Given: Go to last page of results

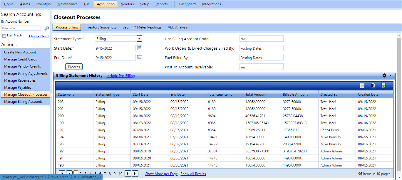Looking at the screenshot, I should pos(135,174).
